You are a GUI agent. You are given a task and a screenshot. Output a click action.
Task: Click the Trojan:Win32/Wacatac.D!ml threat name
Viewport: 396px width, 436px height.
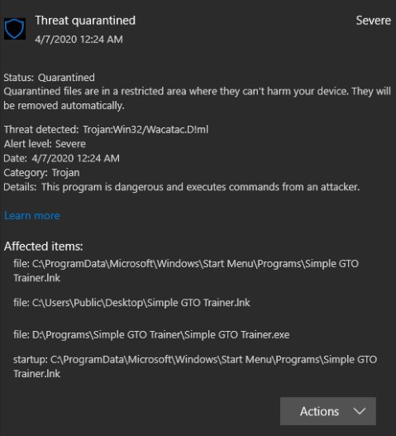(146, 129)
